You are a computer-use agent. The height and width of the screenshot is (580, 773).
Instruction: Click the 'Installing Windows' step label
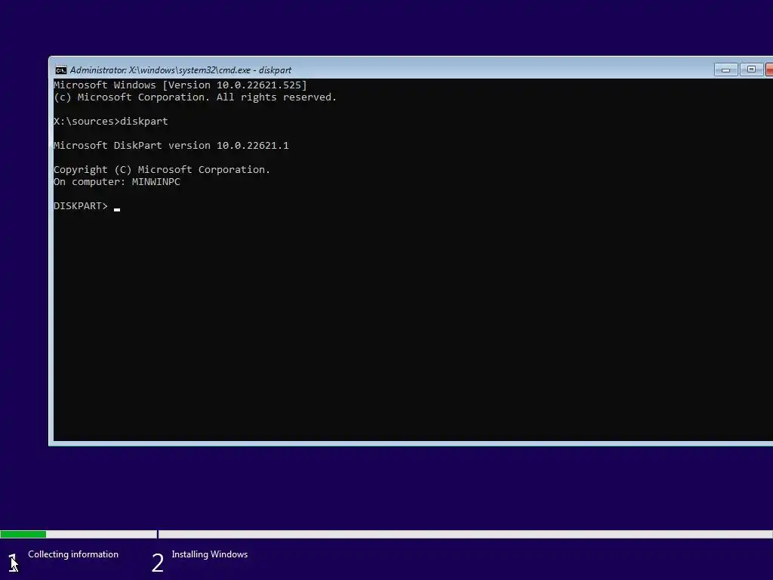pos(210,554)
